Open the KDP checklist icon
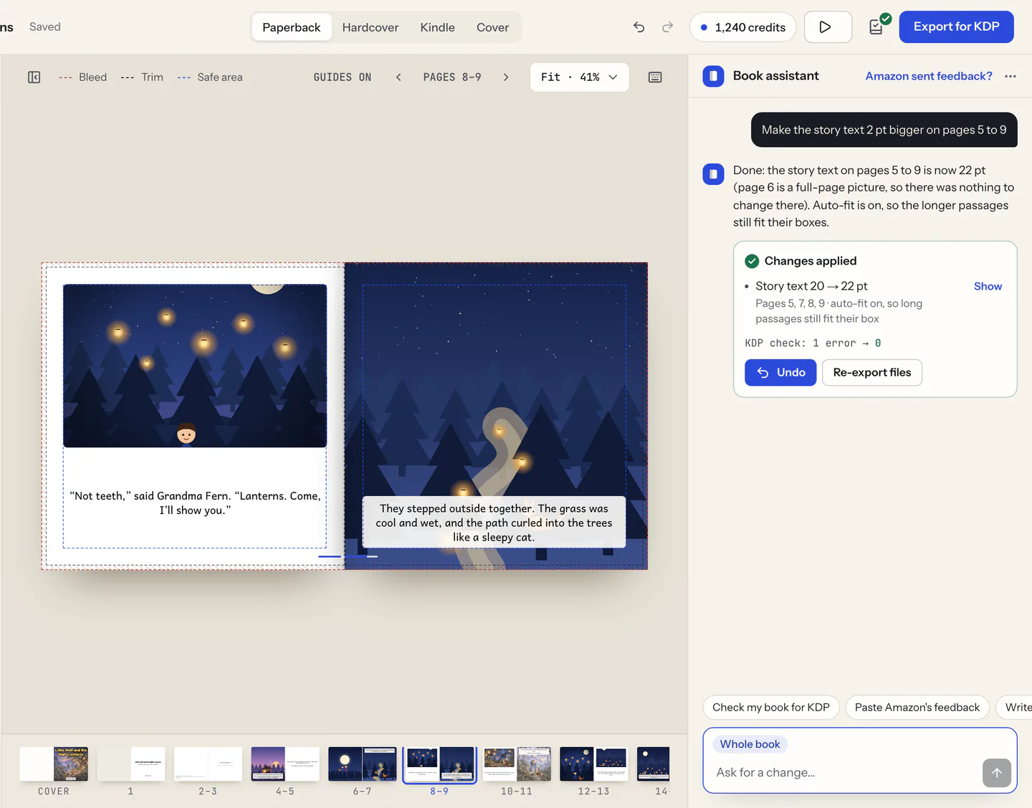Viewport: 1032px width, 808px height. [x=876, y=27]
